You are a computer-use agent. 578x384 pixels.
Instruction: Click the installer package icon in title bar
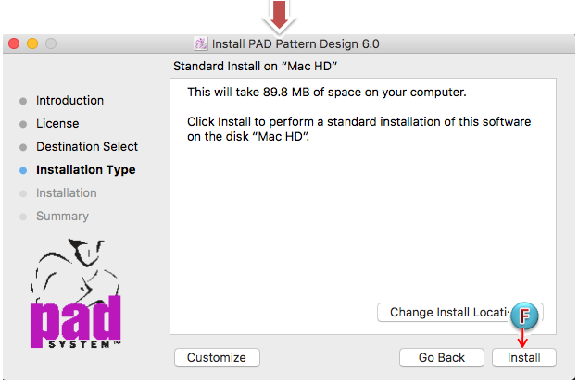pos(200,43)
